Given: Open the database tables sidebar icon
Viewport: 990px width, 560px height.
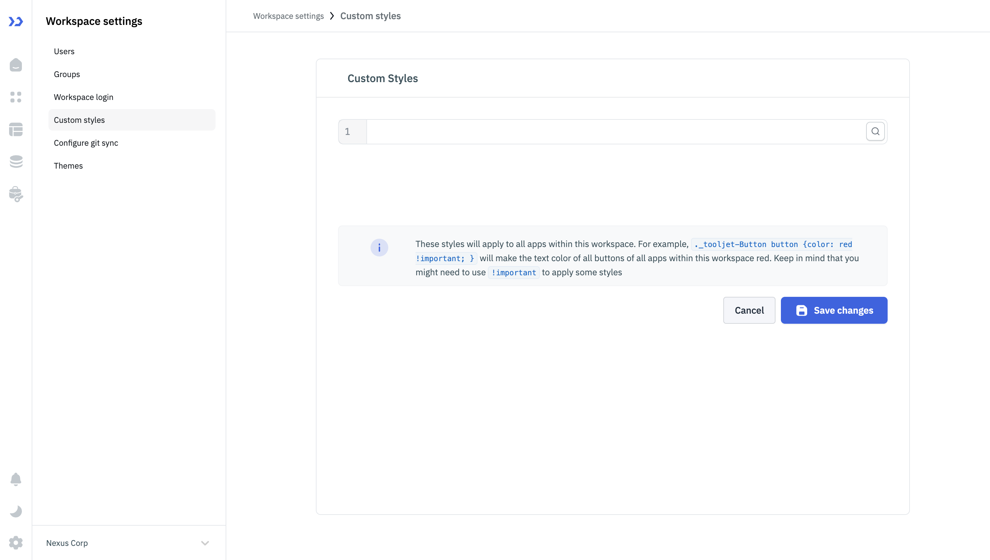Looking at the screenshot, I should pos(16,129).
